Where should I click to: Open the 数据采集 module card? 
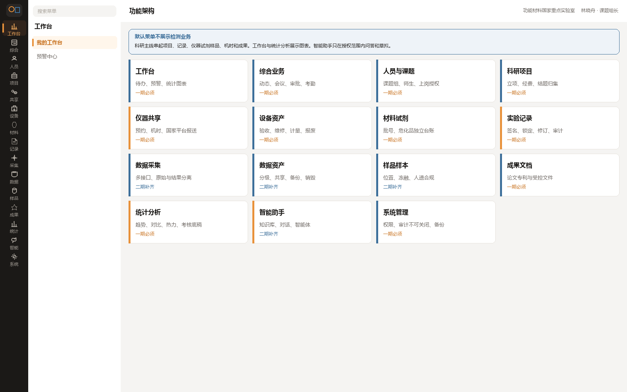188,175
